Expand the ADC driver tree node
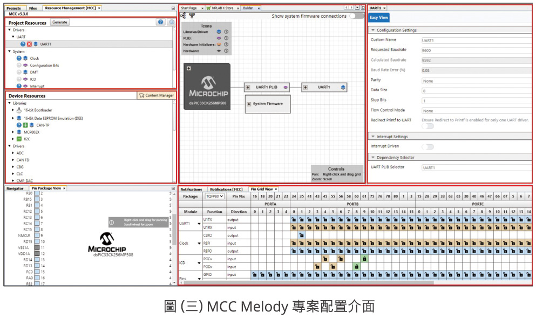 [13, 153]
